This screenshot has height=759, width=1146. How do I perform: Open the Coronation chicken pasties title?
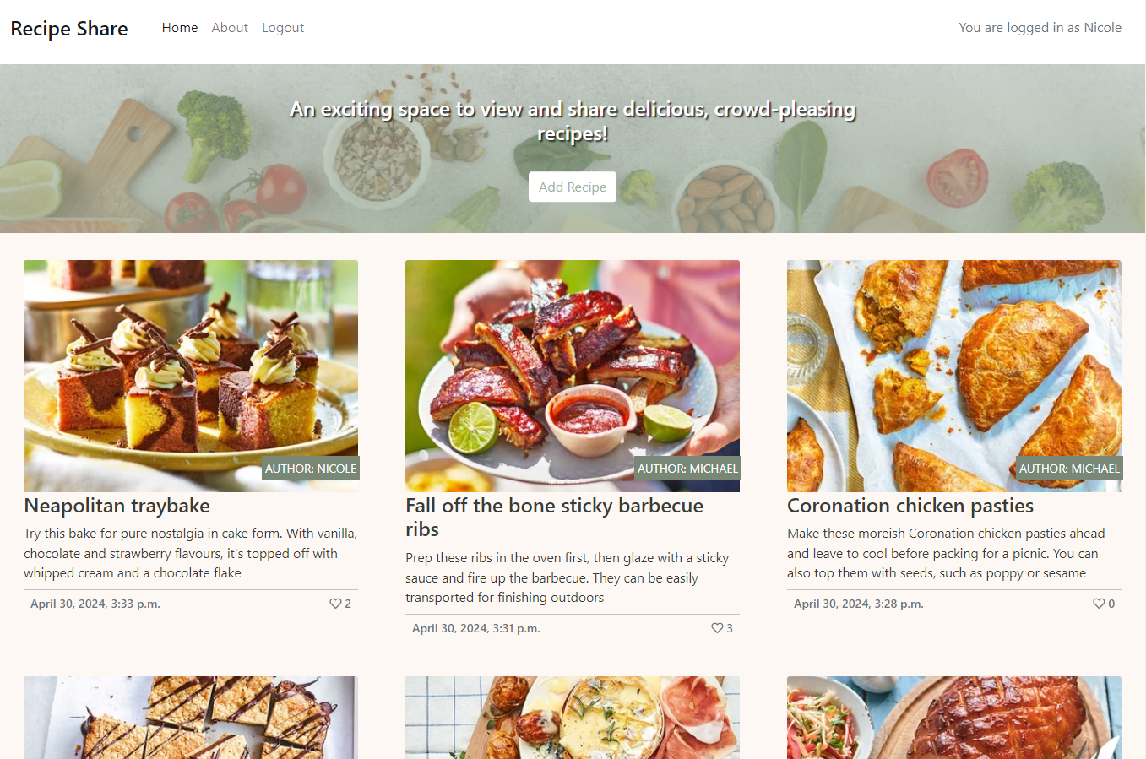coord(910,506)
